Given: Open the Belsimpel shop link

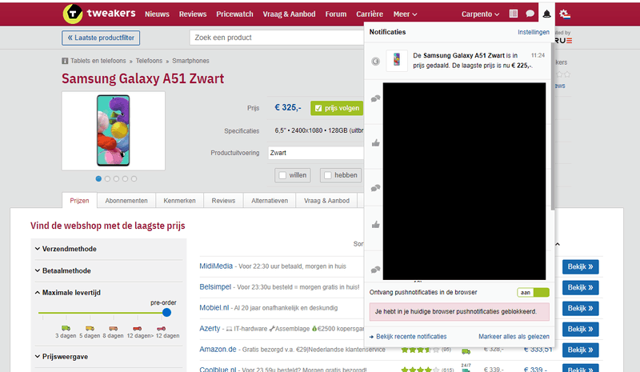Looking at the screenshot, I should pos(215,286).
